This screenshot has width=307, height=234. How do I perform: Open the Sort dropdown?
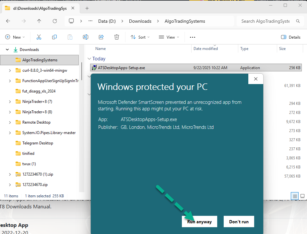140,37
